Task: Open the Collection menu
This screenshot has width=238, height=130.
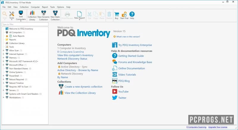Action: [24, 7]
